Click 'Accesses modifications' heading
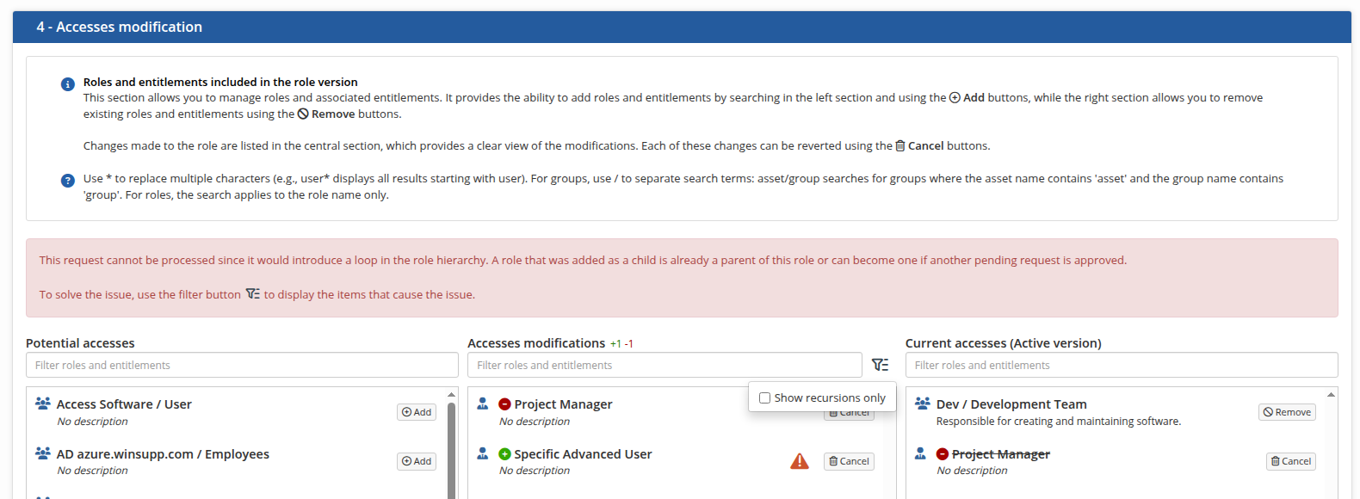This screenshot has width=1360, height=499. coord(536,343)
